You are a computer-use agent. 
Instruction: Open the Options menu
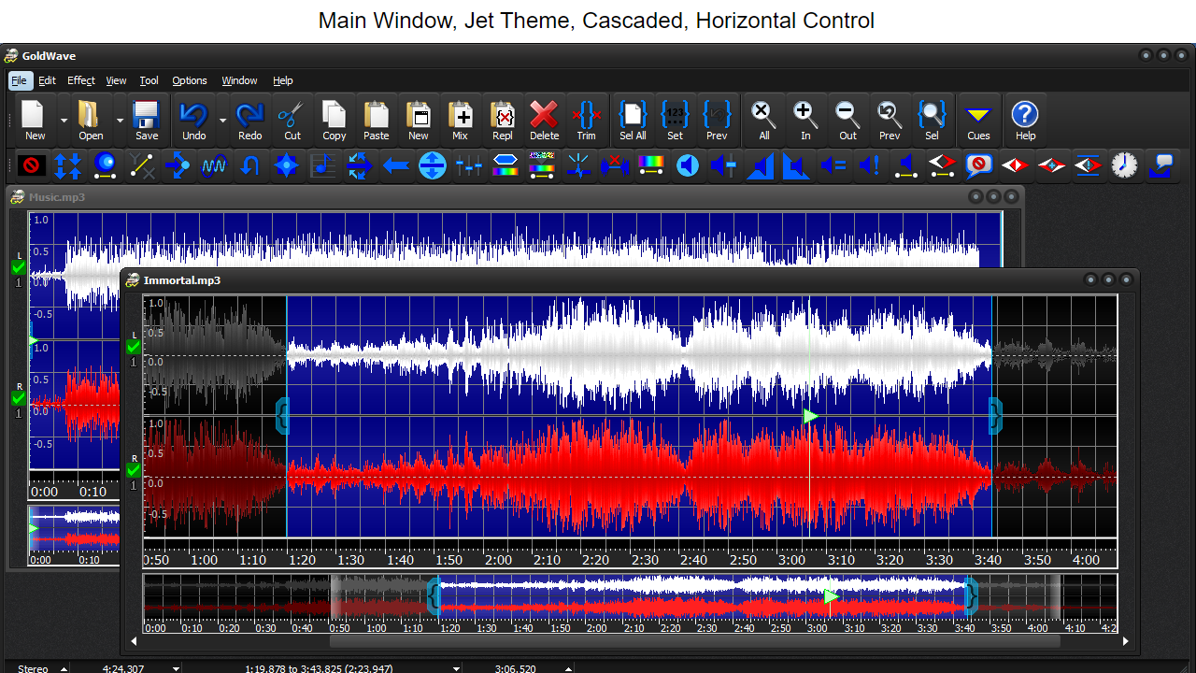pos(190,81)
